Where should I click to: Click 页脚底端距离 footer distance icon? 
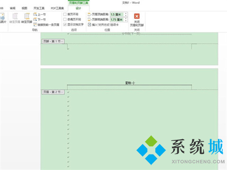(x=89, y=19)
